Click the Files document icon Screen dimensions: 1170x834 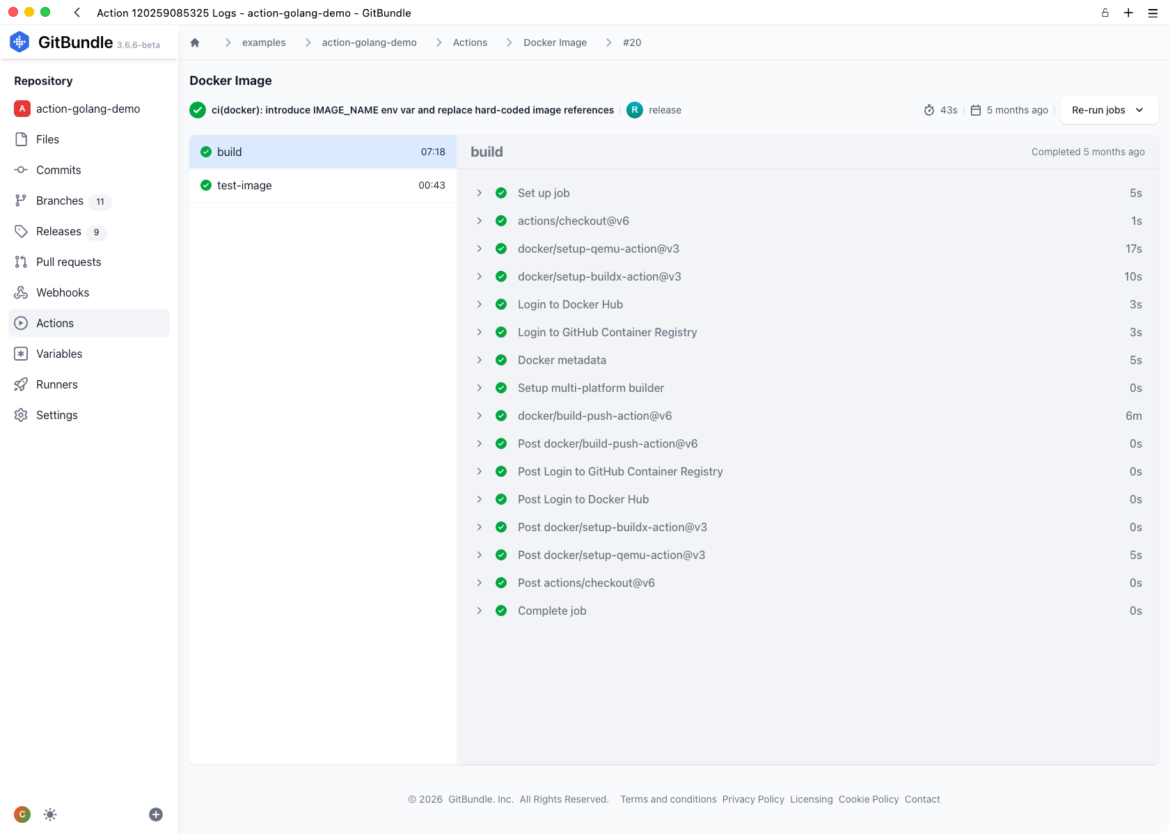[22, 139]
